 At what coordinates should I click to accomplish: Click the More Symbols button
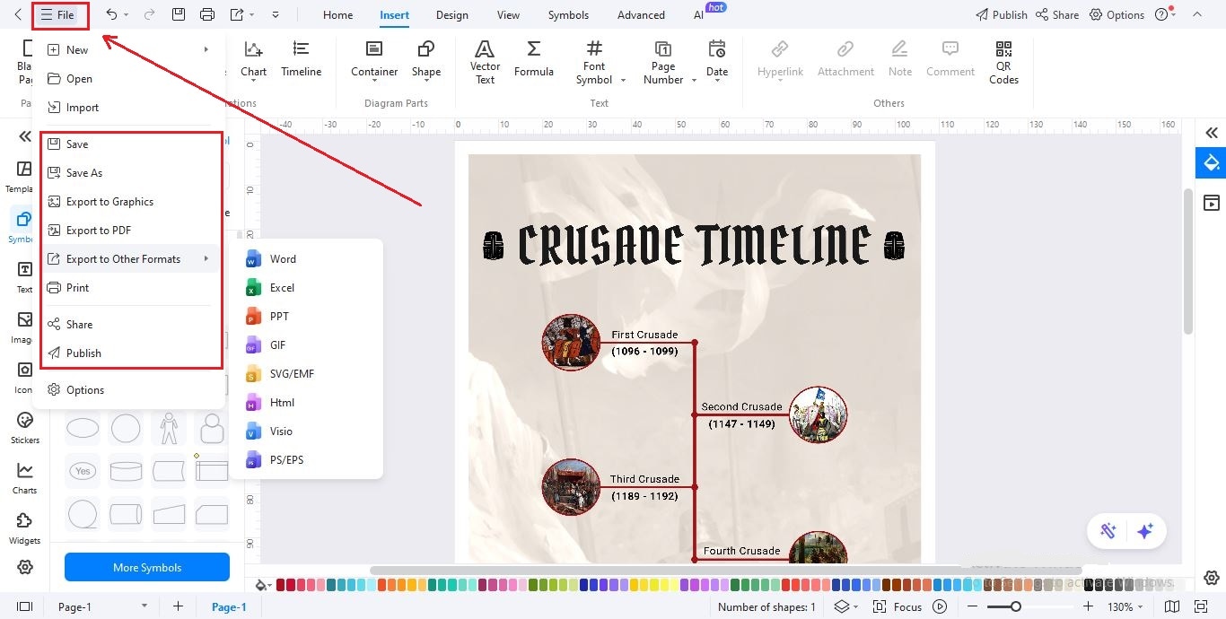pyautogui.click(x=147, y=567)
